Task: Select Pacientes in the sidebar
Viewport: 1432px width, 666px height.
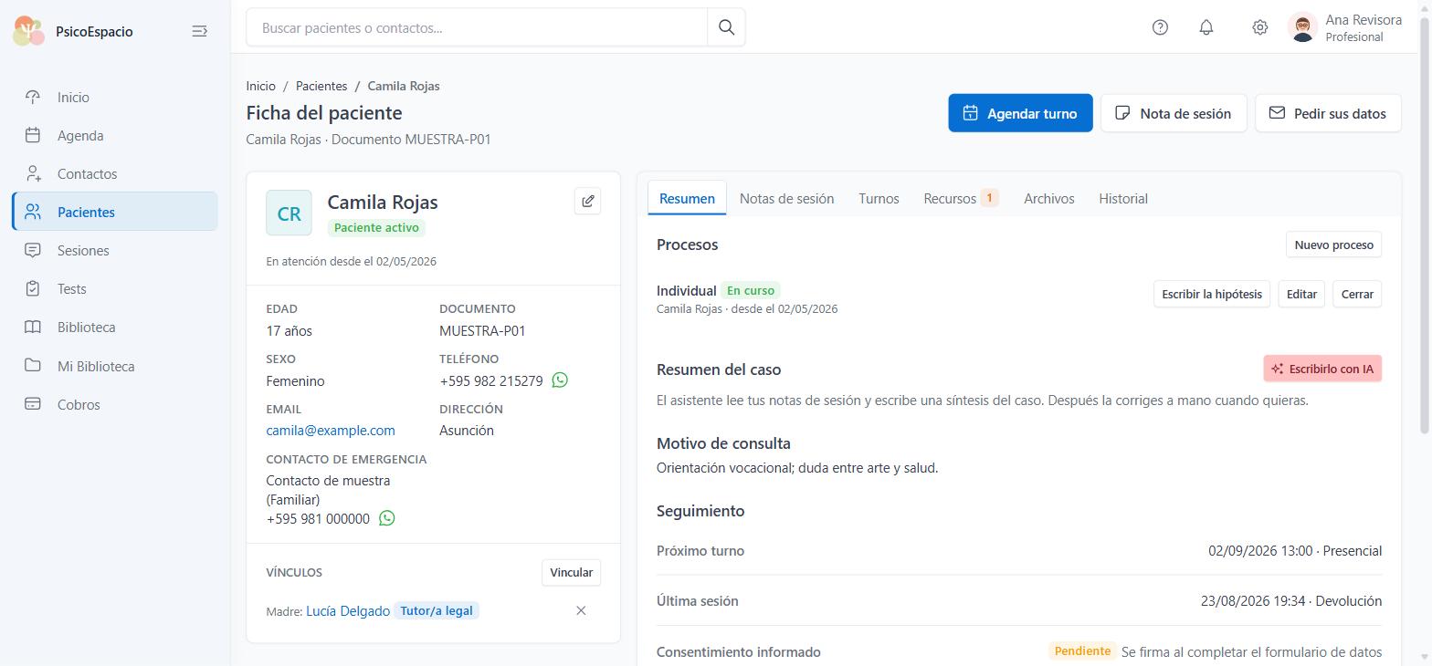Action: tap(115, 212)
